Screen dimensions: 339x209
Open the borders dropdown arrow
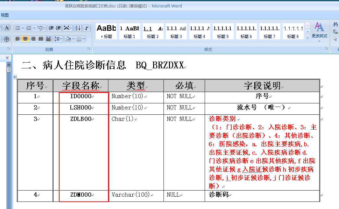84,39
